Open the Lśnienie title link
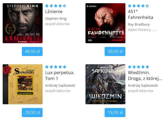164x120 pixels. (x=54, y=11)
